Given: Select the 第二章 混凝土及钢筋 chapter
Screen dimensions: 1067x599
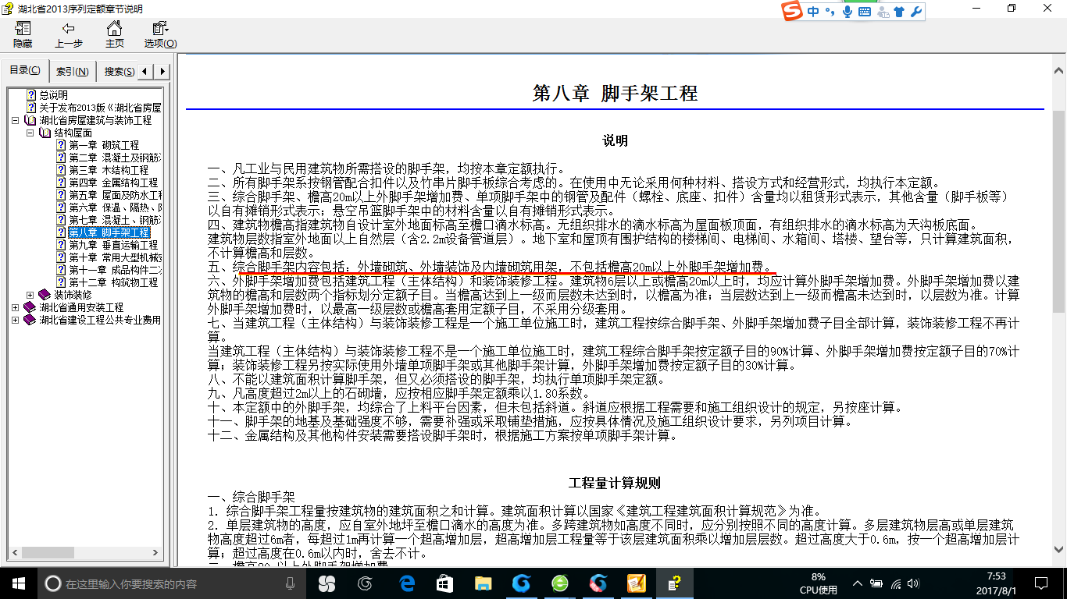Looking at the screenshot, I should 115,158.
